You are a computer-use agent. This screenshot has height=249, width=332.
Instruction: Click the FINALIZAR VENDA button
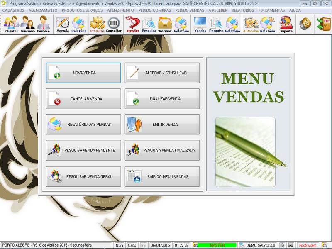[162, 99]
